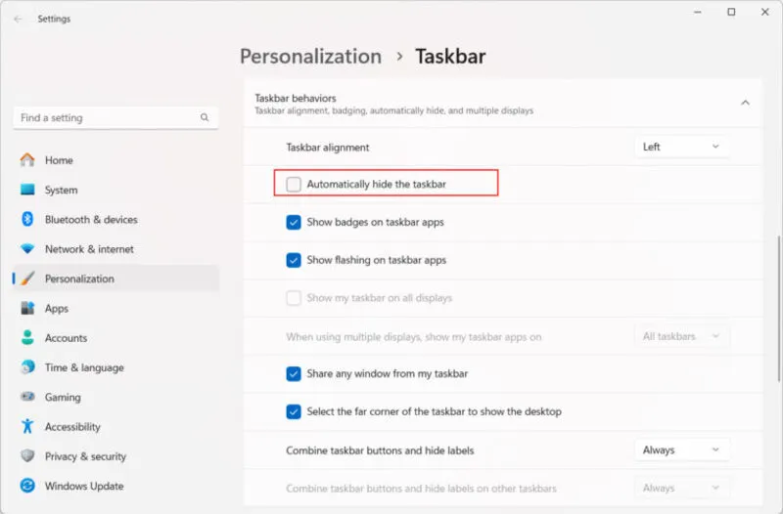The height and width of the screenshot is (514, 783).
Task: Open Combine taskbar buttons Always dropdown
Action: (681, 450)
